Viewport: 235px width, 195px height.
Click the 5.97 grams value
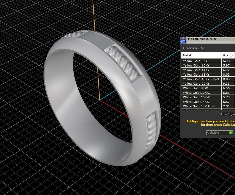tap(226, 65)
